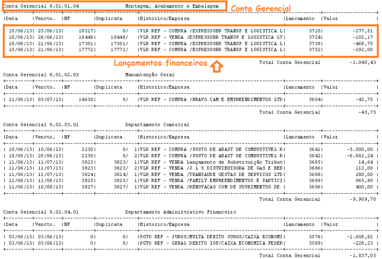Viewport: 382px width, 259px height.
Task: Select lançamento number 3689
Action: [x=315, y=181]
